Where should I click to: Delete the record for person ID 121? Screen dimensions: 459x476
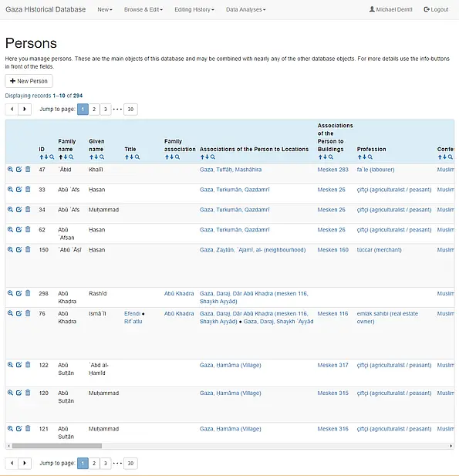pos(28,428)
